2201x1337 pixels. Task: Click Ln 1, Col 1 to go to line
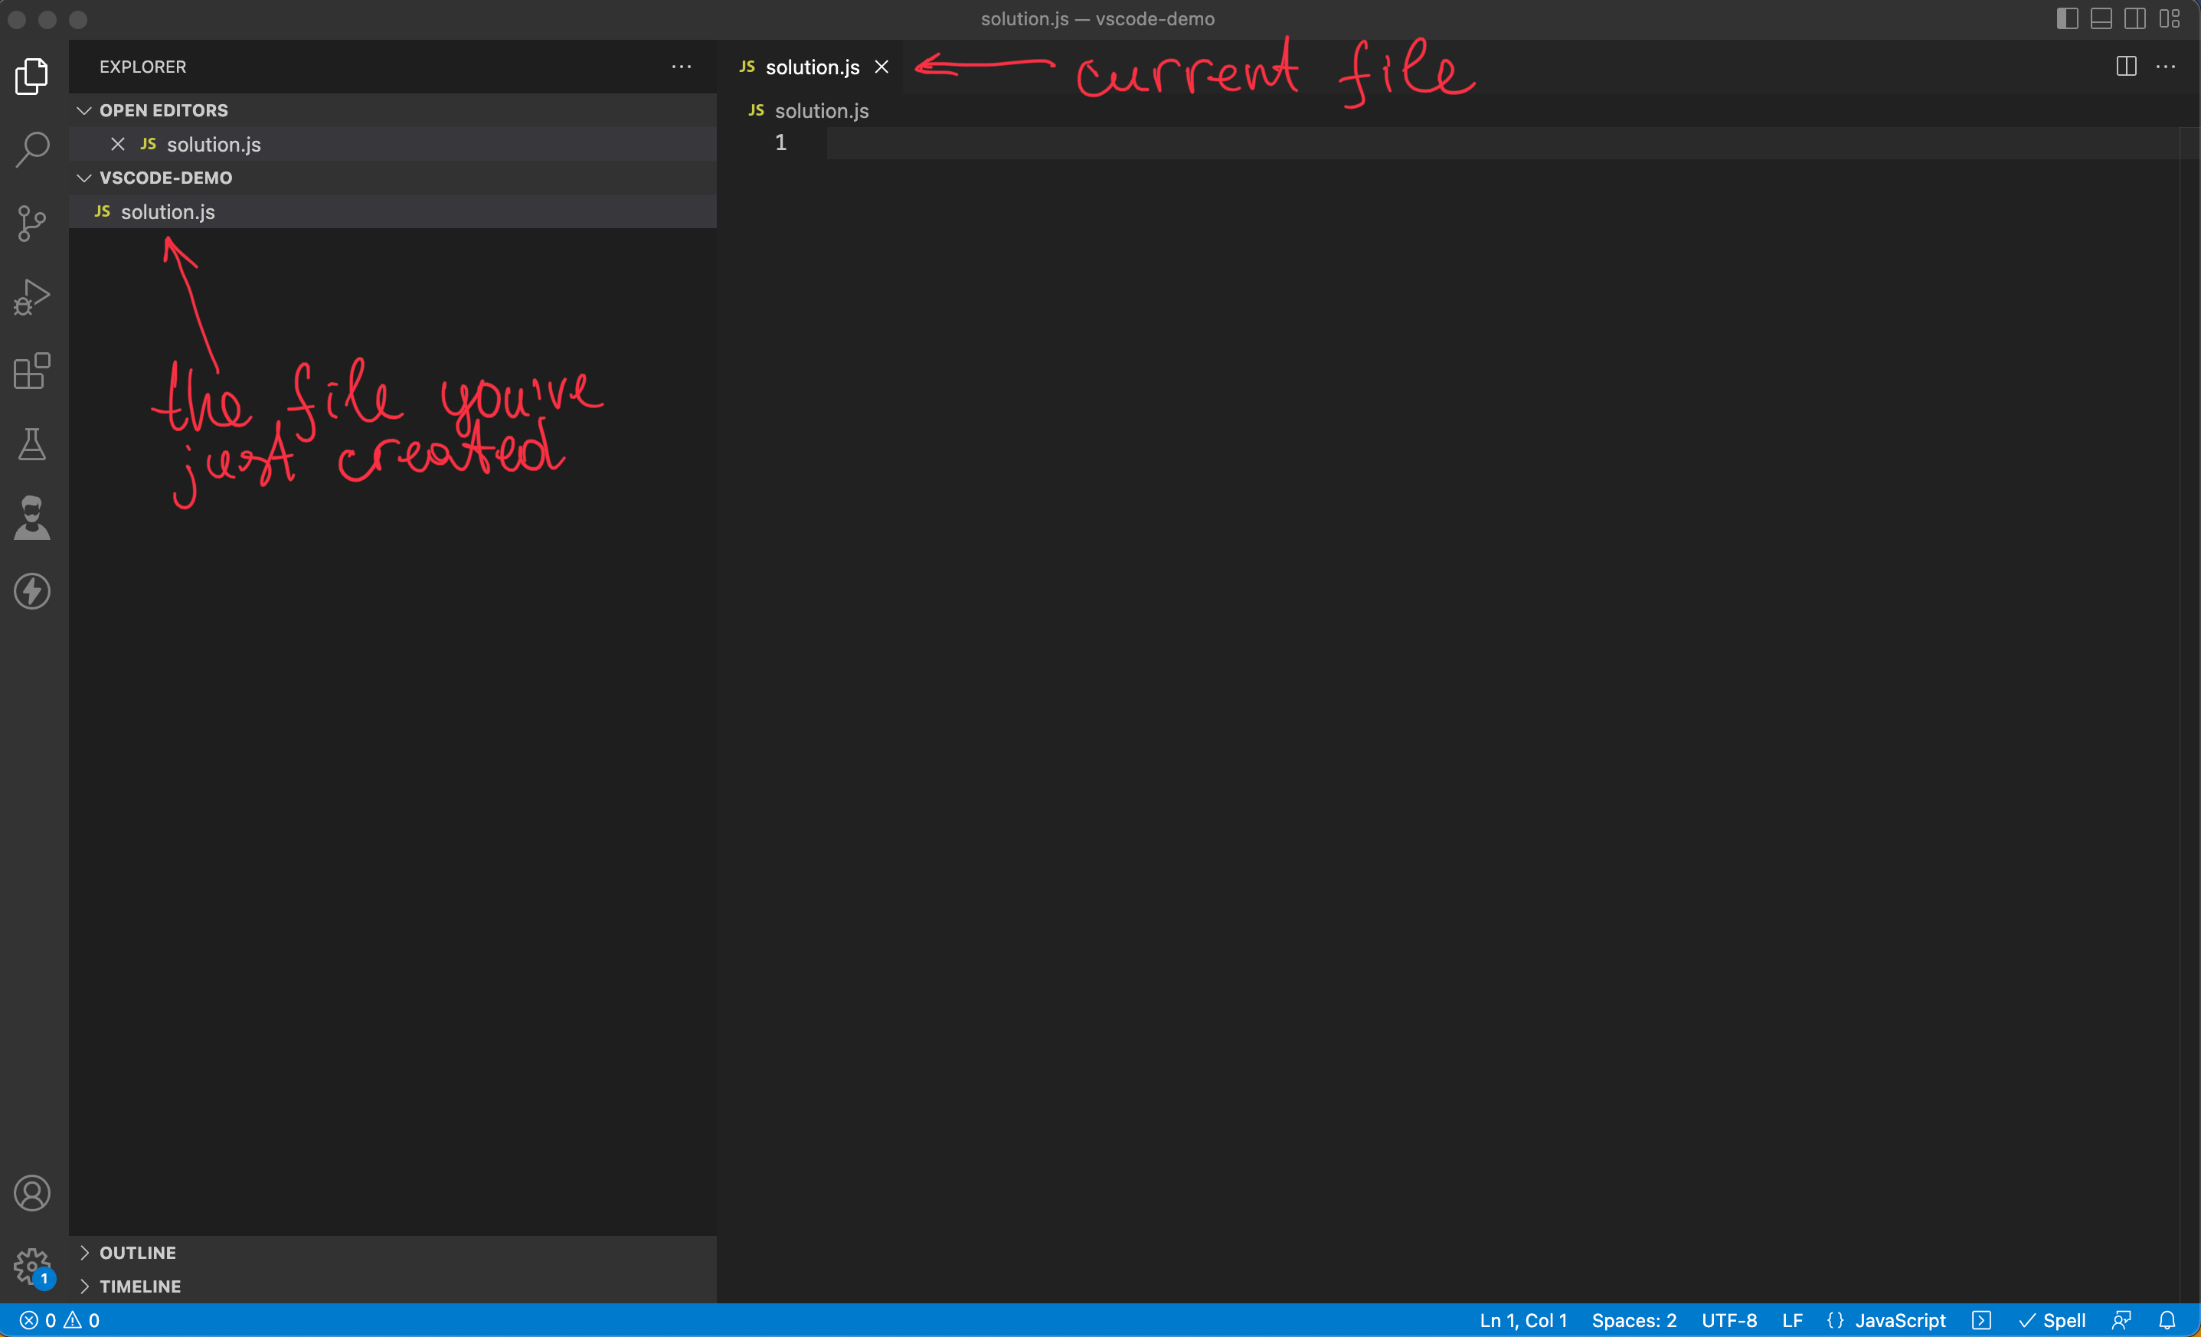[x=1522, y=1320]
